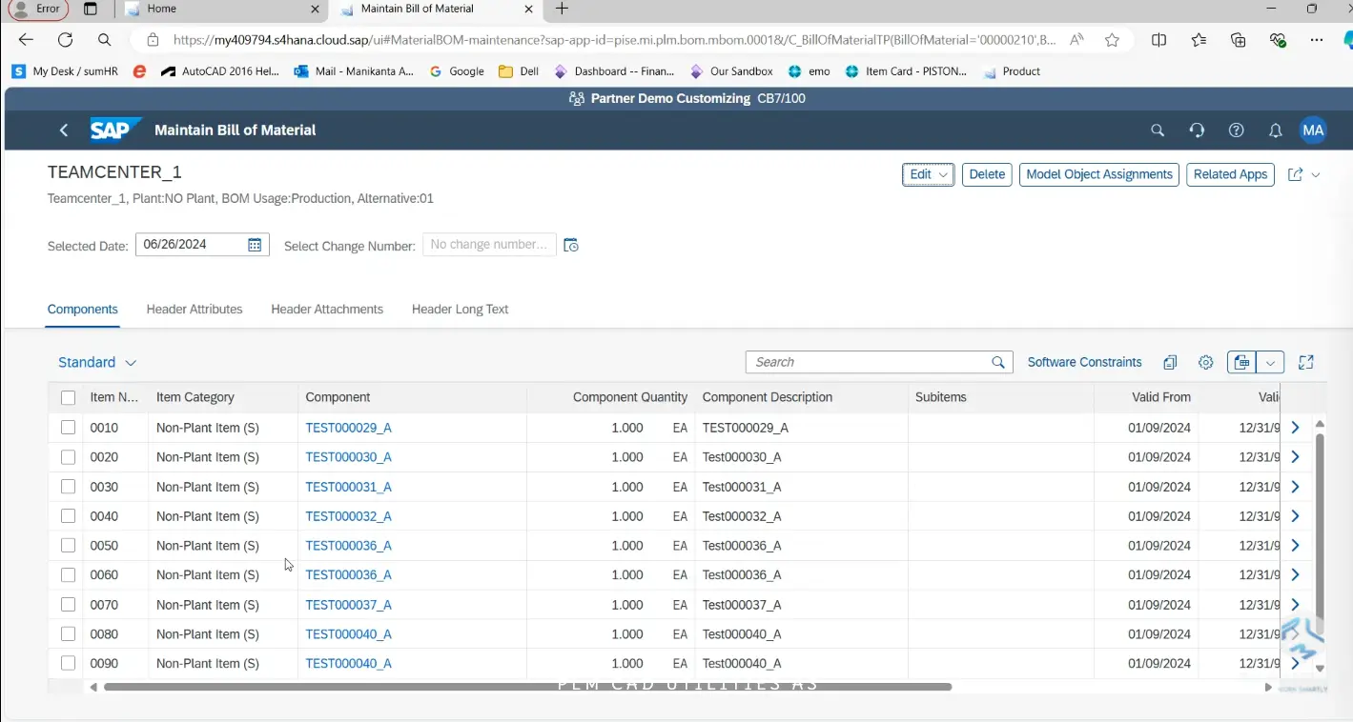Open the TEST000031_A component link
This screenshot has width=1353, height=722.
[348, 487]
